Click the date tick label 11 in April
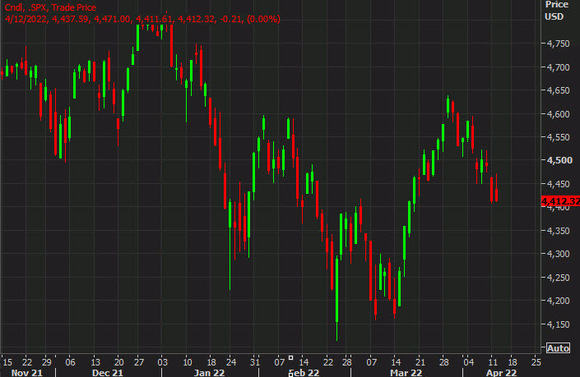 pos(493,362)
